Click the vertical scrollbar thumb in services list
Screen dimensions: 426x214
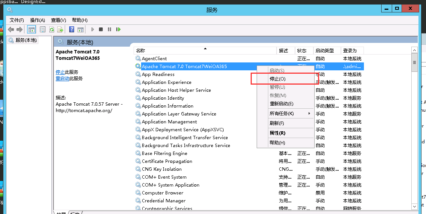click(414, 62)
